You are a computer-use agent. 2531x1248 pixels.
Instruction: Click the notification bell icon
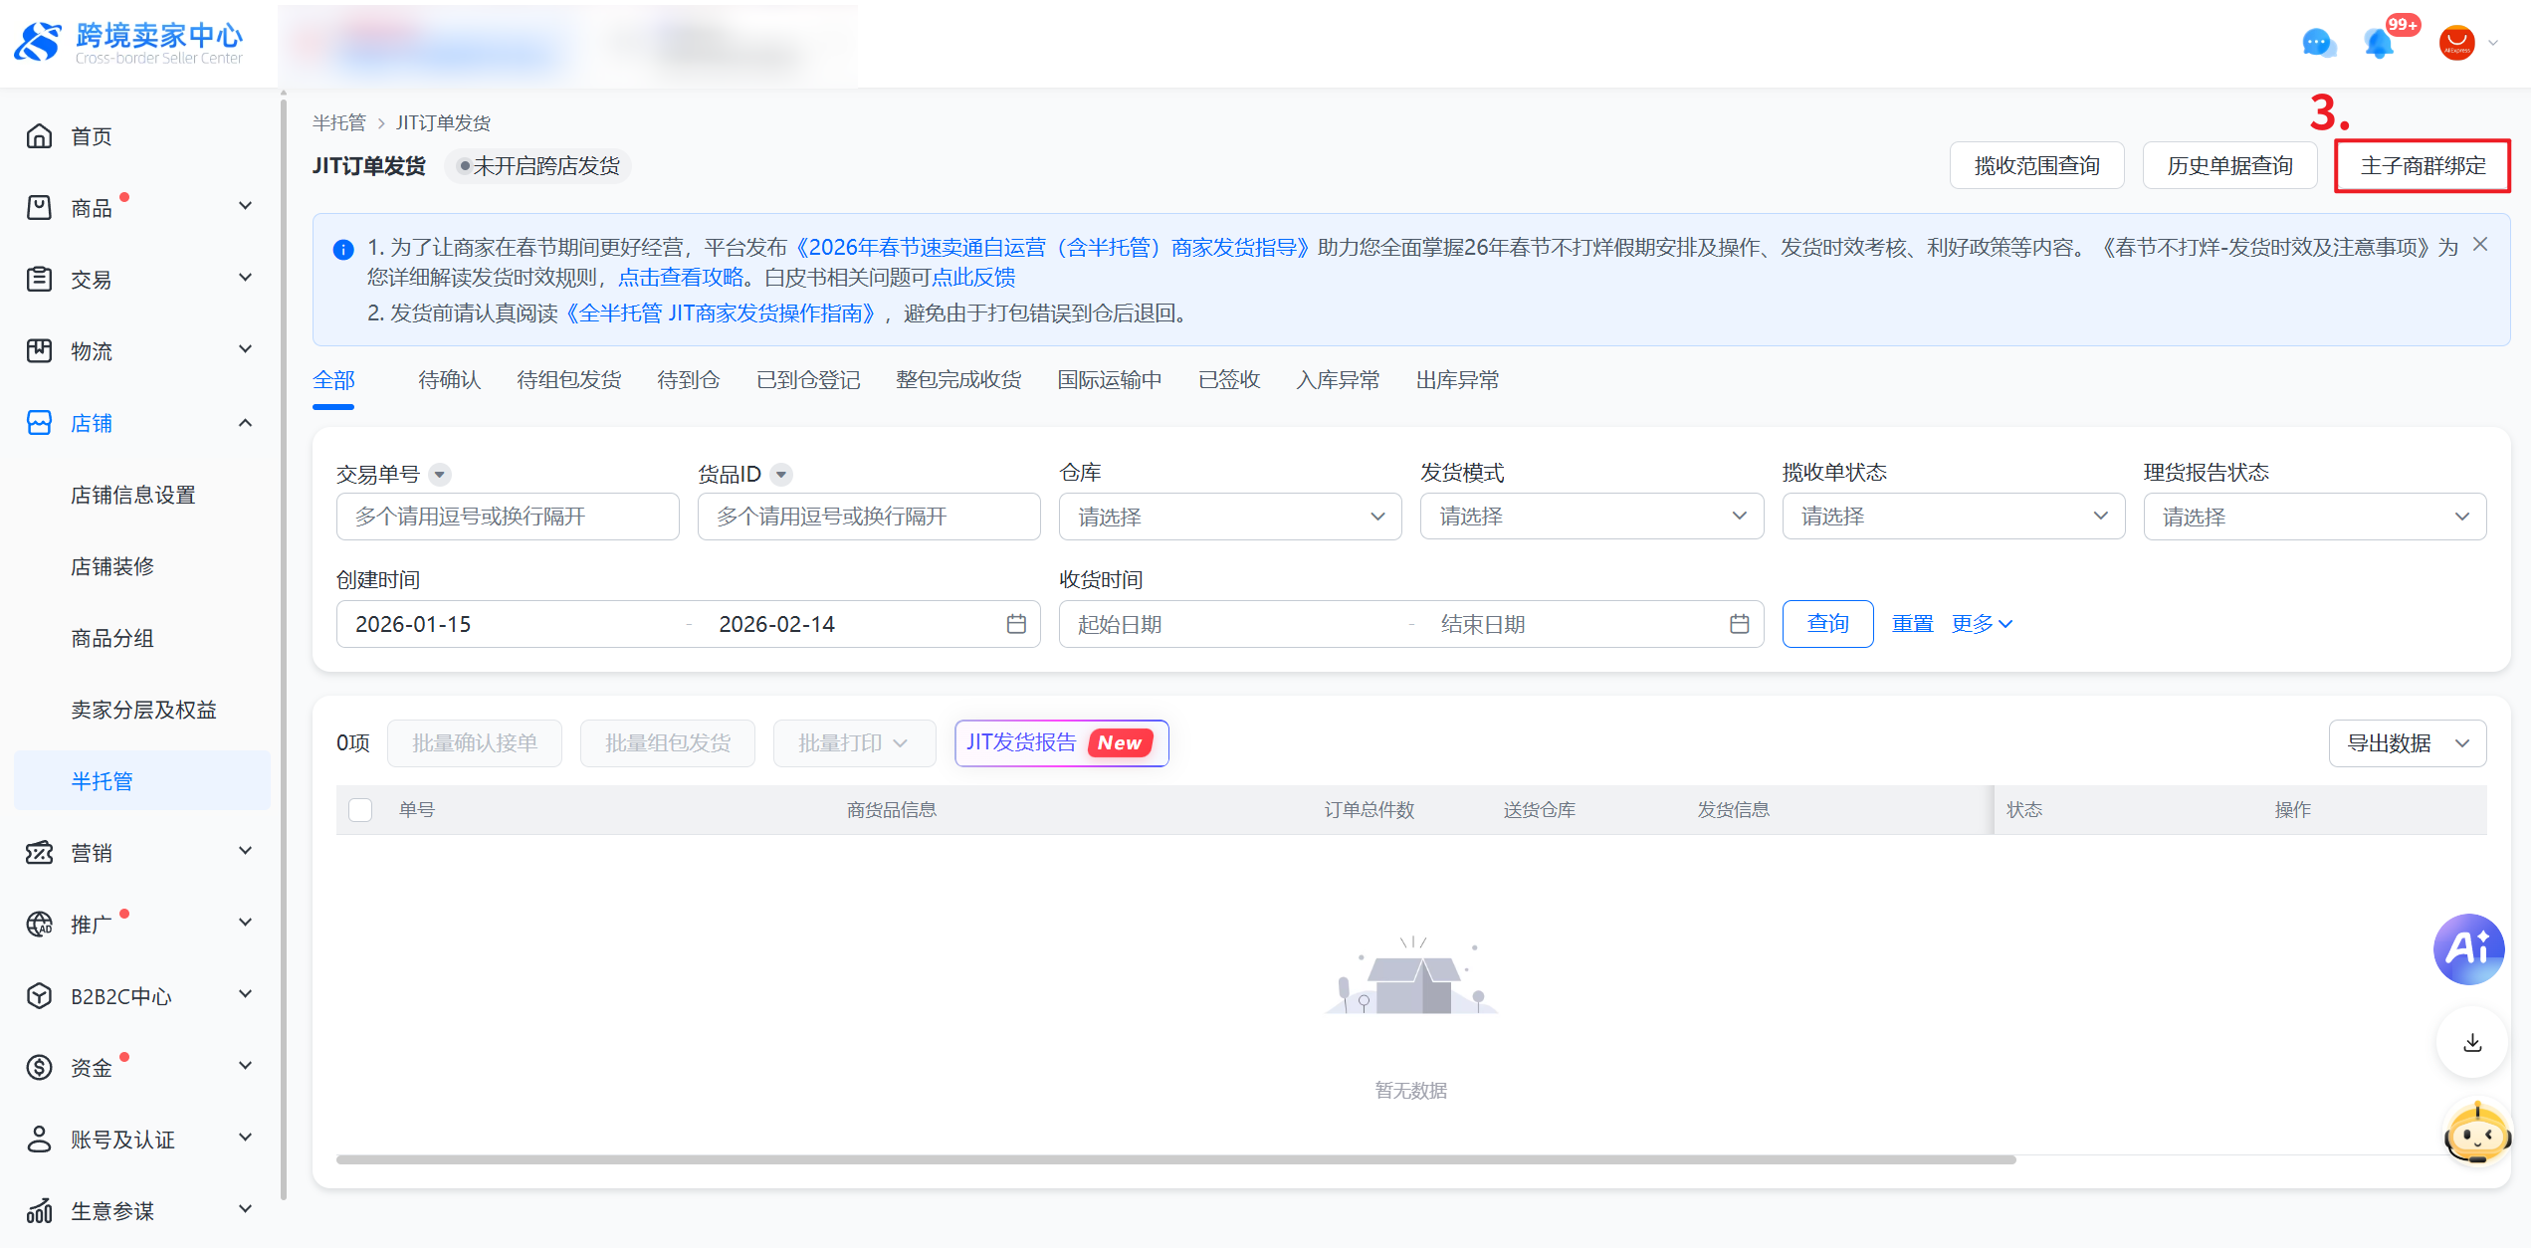click(x=2380, y=43)
